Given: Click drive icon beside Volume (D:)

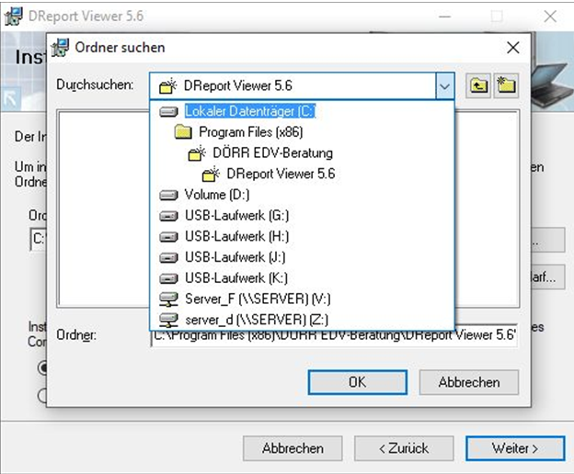Looking at the screenshot, I should click(x=168, y=195).
